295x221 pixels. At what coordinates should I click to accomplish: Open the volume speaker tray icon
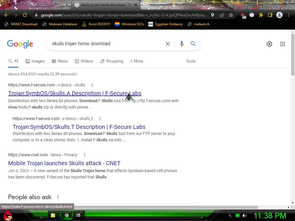coord(244,216)
